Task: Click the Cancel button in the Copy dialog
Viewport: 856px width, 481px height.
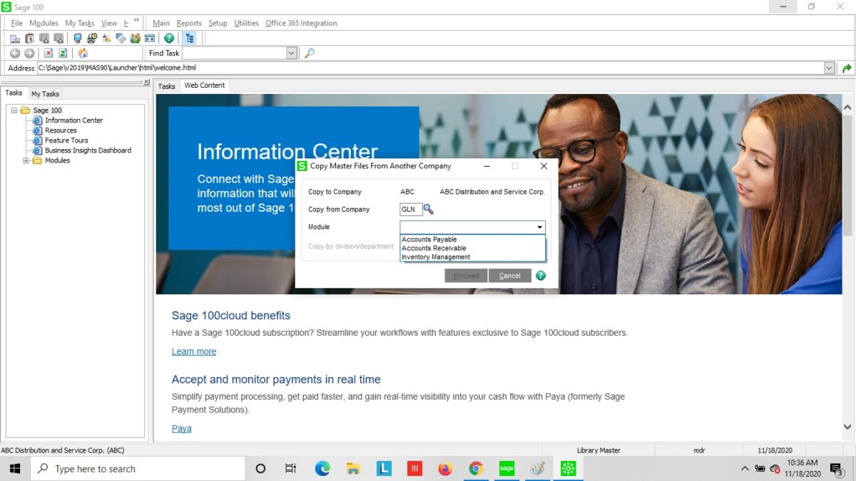Action: pos(510,275)
